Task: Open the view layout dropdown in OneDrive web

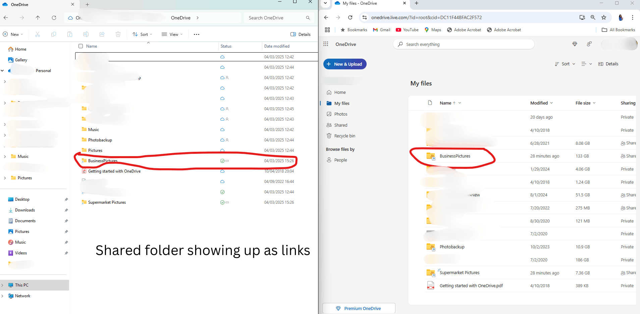Action: 587,64
